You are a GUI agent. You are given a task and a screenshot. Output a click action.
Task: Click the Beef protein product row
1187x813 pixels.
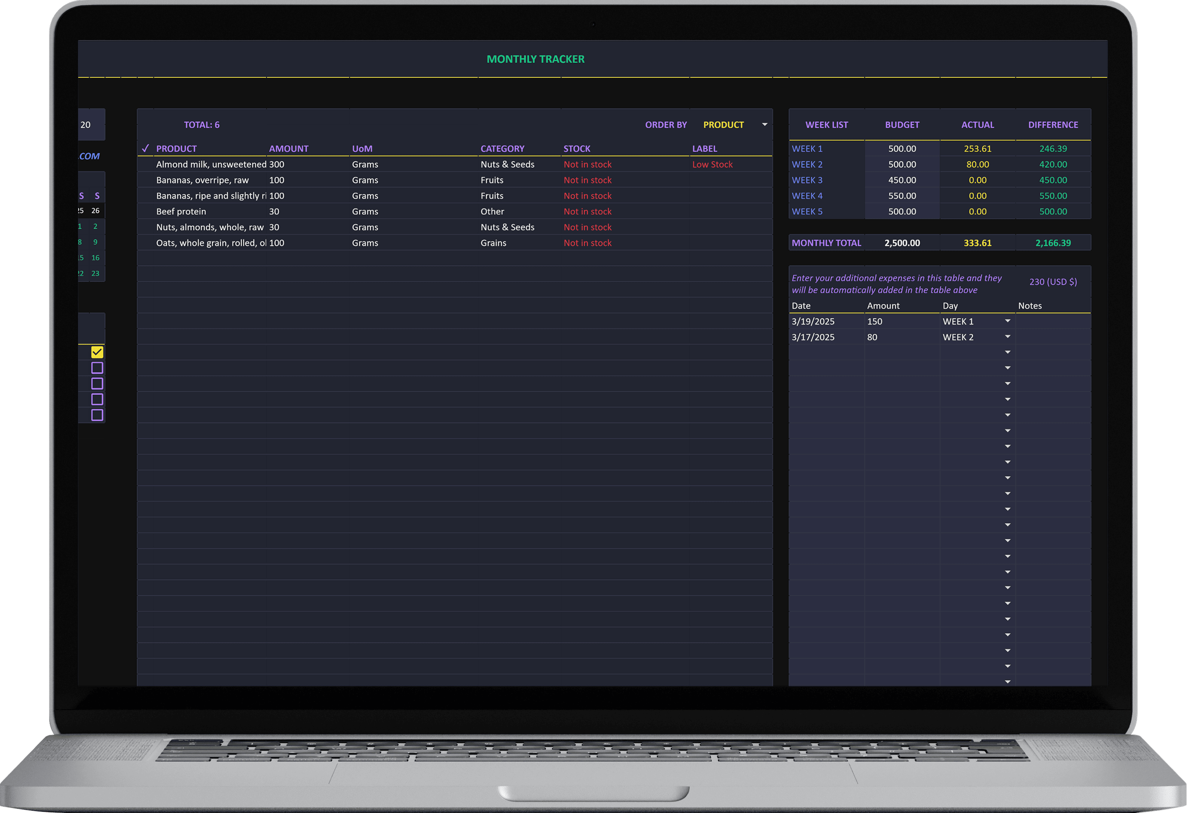coord(181,211)
